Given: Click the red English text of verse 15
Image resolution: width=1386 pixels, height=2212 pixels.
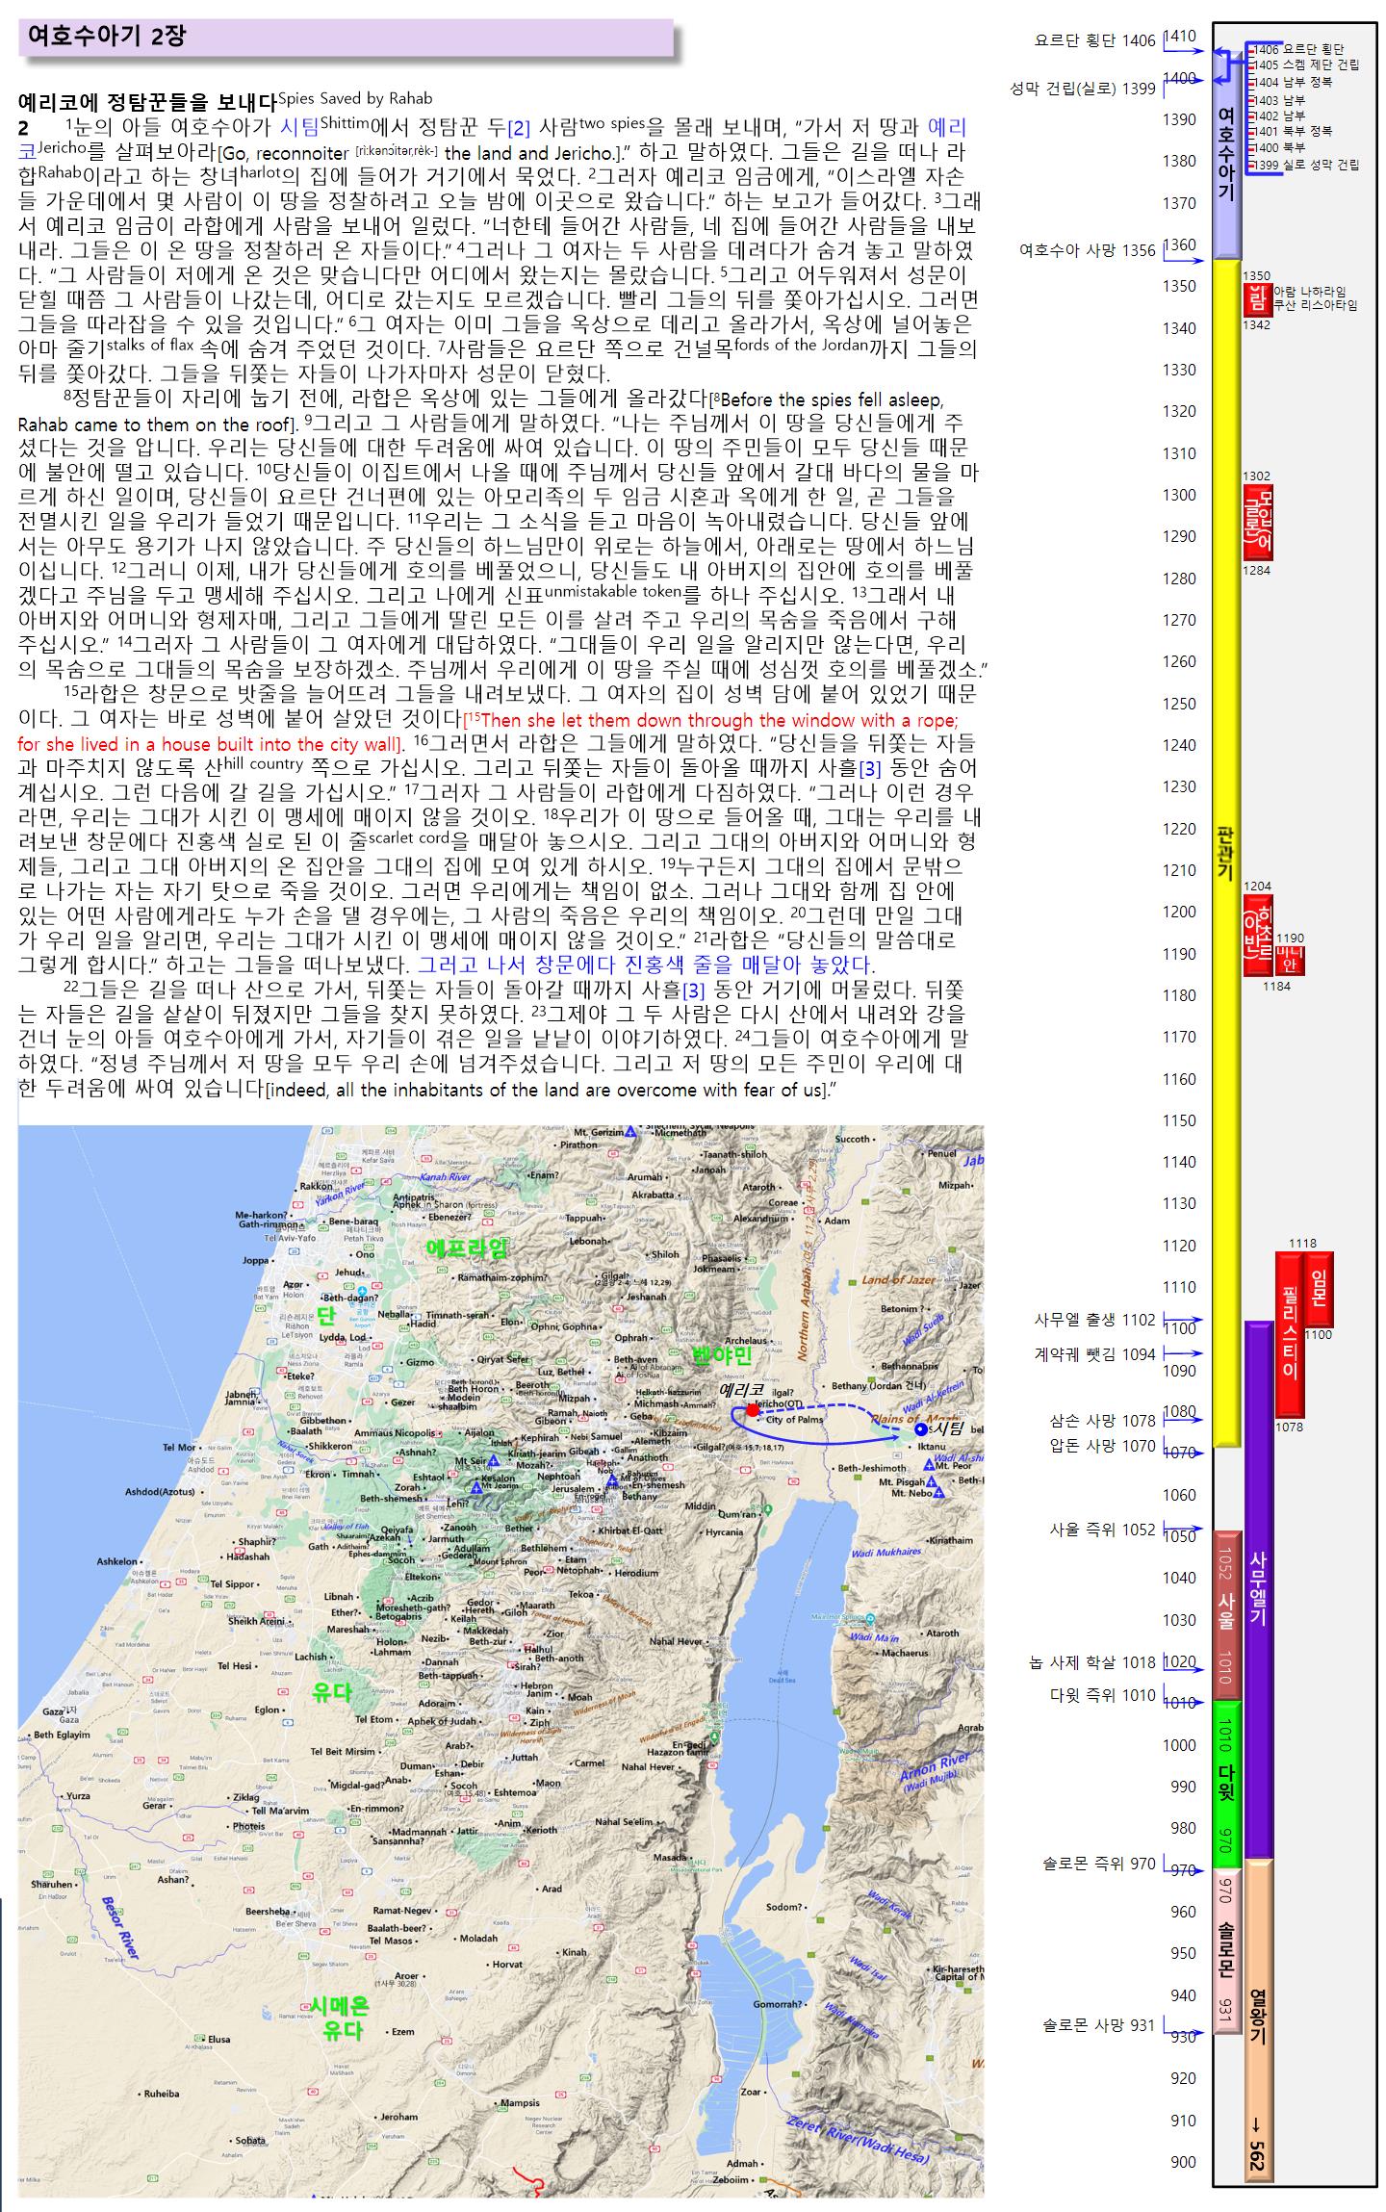Looking at the screenshot, I should tap(488, 733).
